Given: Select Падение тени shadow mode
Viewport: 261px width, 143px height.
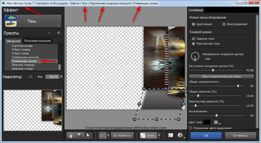Looking at the screenshot, I should 194,39.
